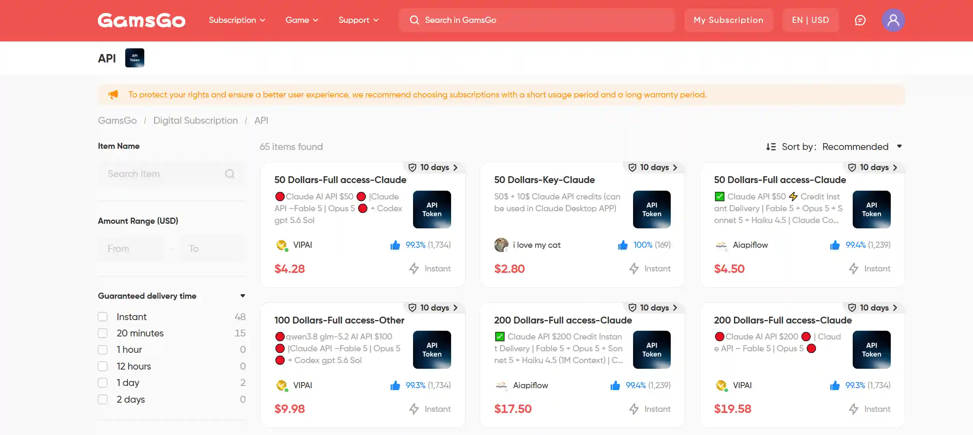Viewport: 973px width, 435px height.
Task: Go to Digital Subscription breadcrumb
Action: 196,121
